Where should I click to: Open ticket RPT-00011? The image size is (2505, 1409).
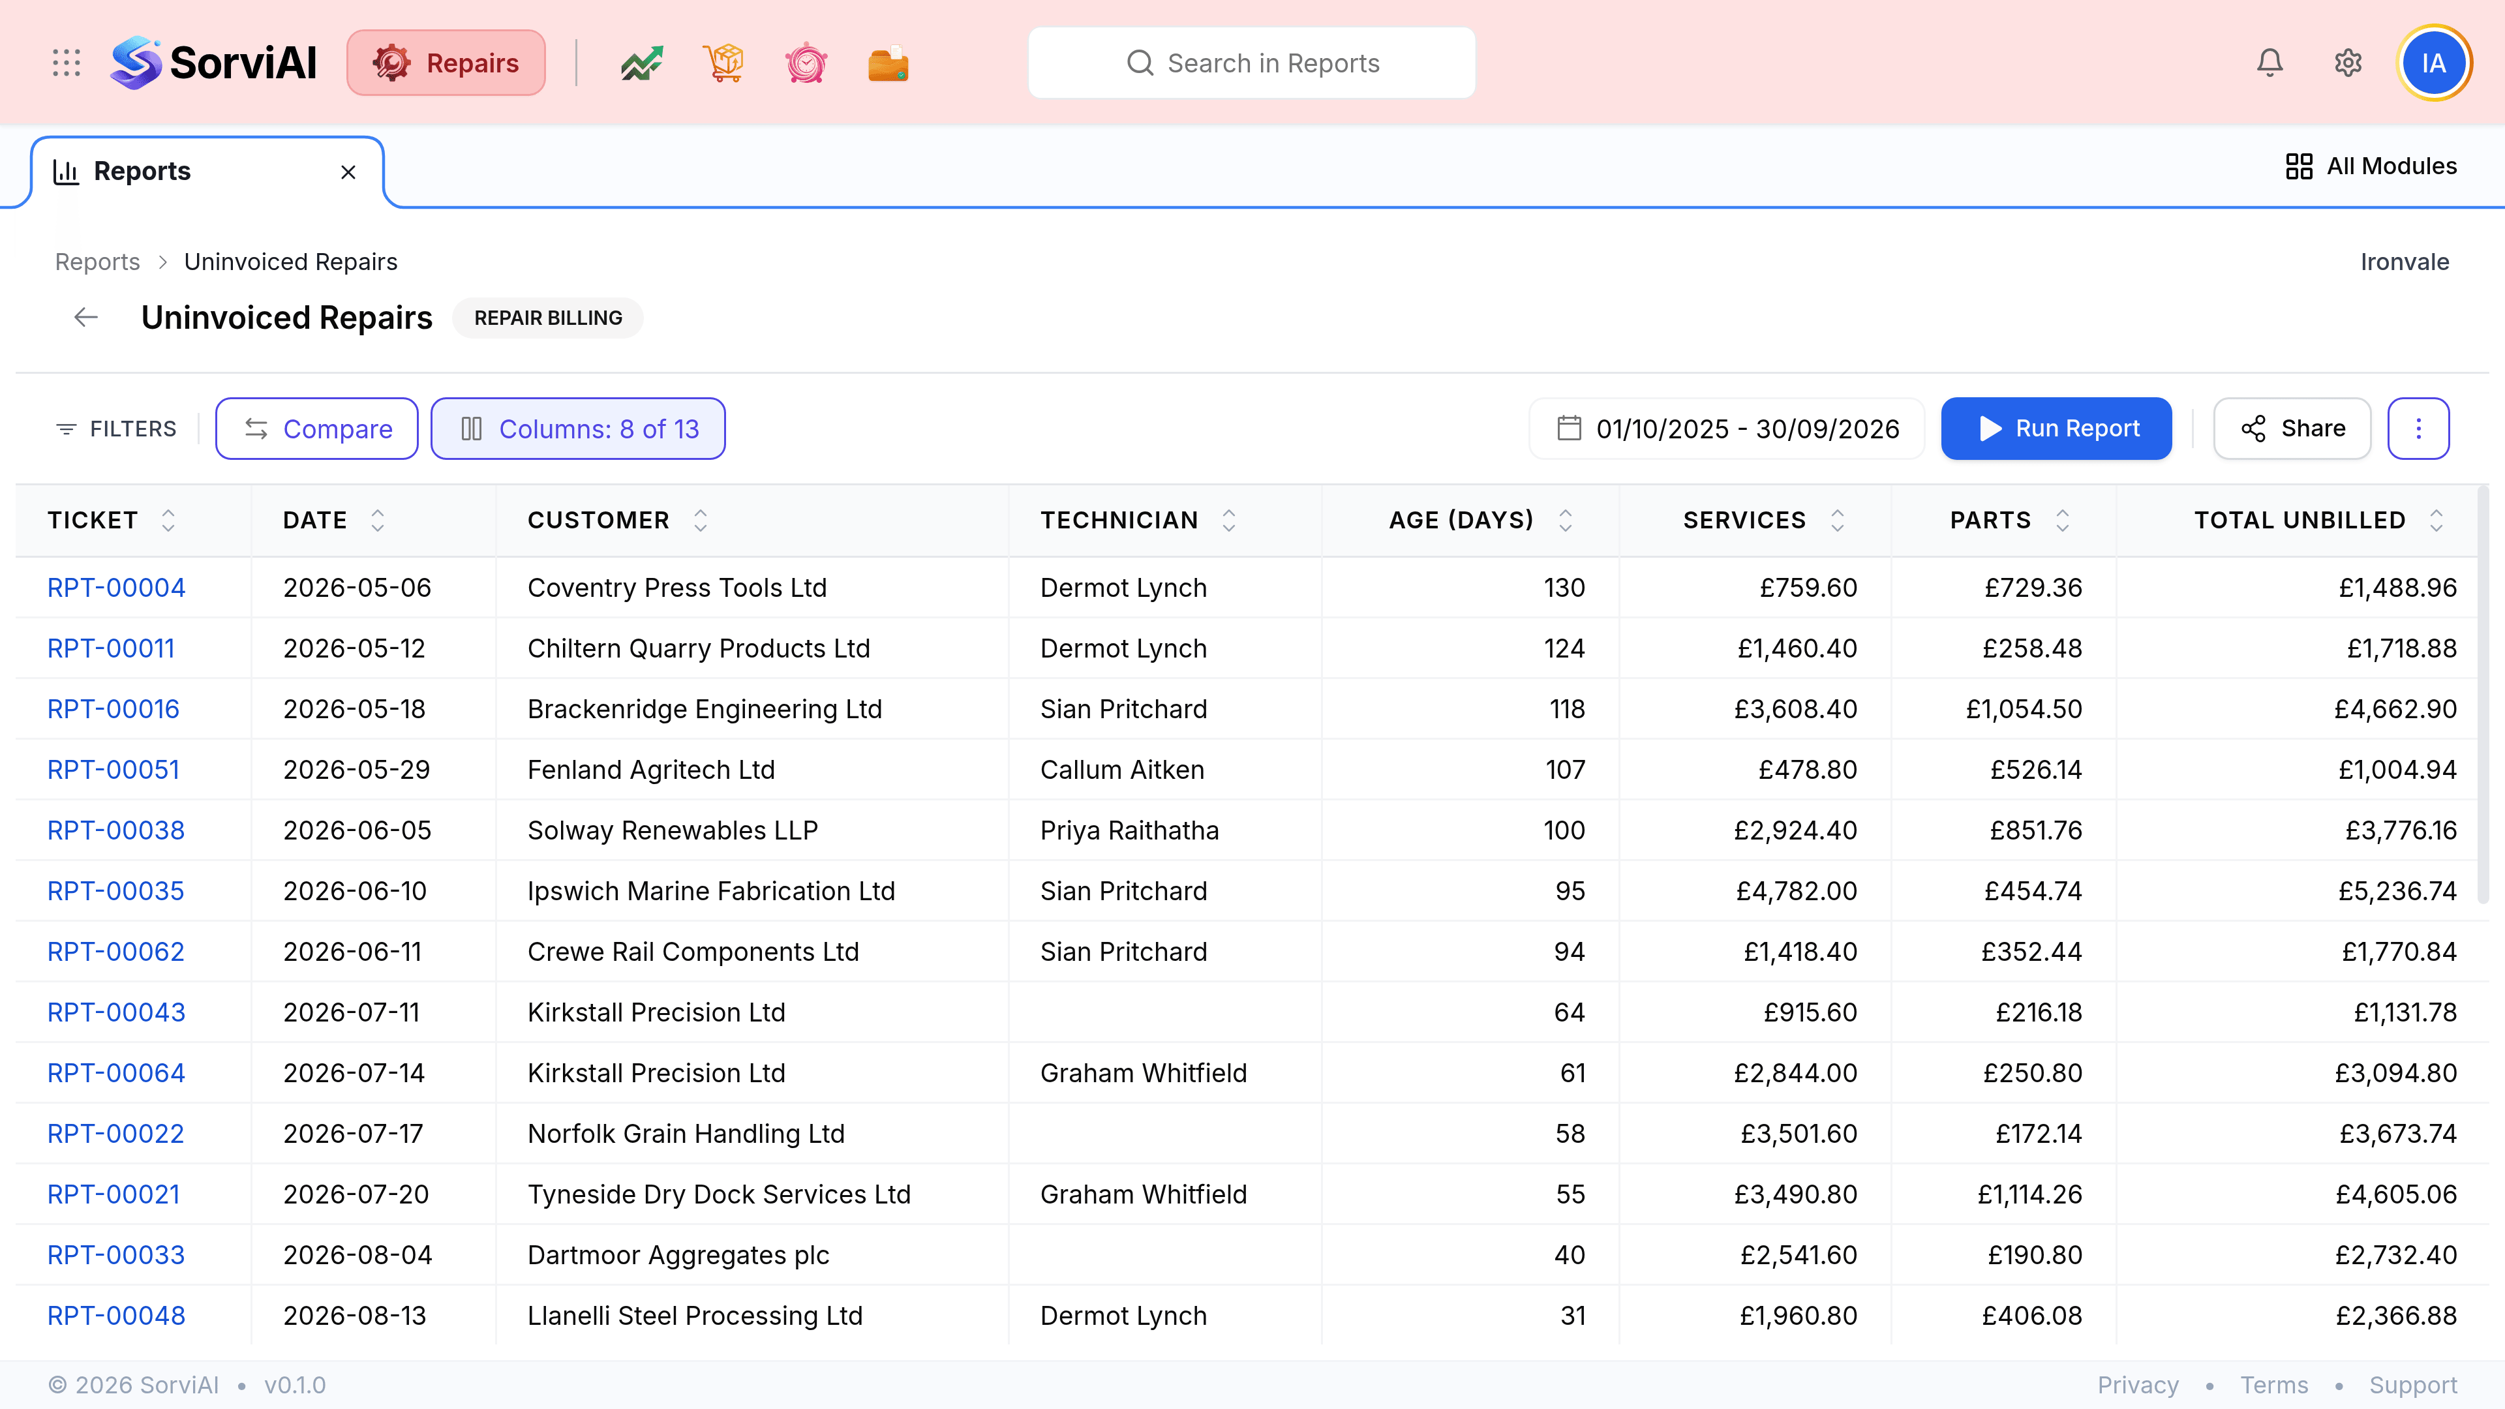tap(111, 648)
